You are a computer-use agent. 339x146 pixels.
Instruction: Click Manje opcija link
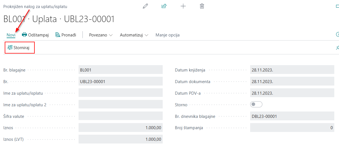[167, 35]
